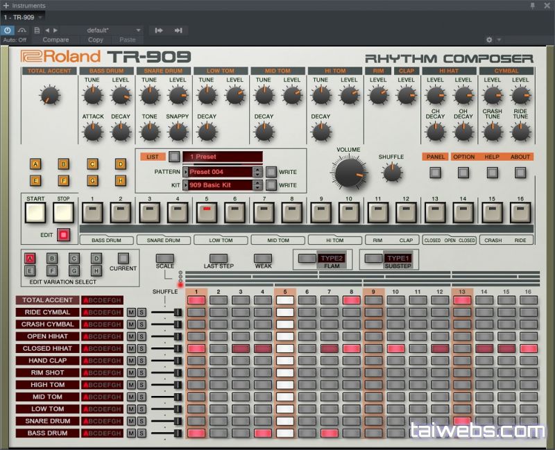
Task: Solo the BASS DRUM track
Action: click(x=141, y=433)
